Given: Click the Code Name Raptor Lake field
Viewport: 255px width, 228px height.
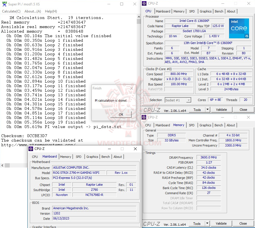Looking at the screenshot, I should 180,26.
